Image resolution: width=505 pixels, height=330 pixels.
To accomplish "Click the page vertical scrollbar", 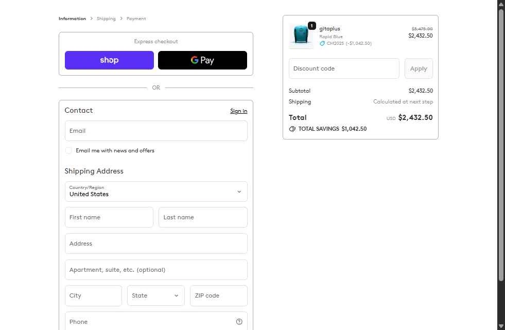I will 501,146.
